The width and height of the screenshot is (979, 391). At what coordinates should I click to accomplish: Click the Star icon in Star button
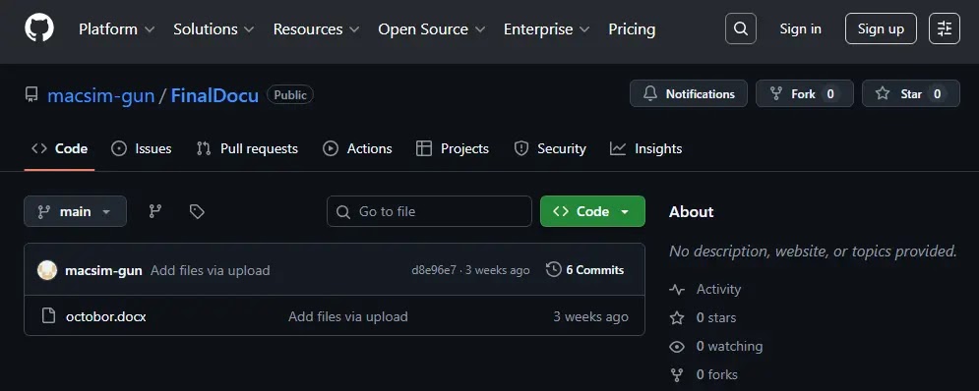coord(883,94)
